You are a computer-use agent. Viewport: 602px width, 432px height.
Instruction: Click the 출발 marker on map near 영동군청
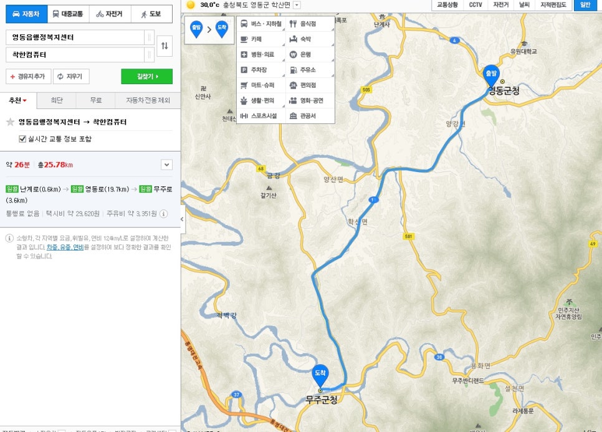coord(491,76)
